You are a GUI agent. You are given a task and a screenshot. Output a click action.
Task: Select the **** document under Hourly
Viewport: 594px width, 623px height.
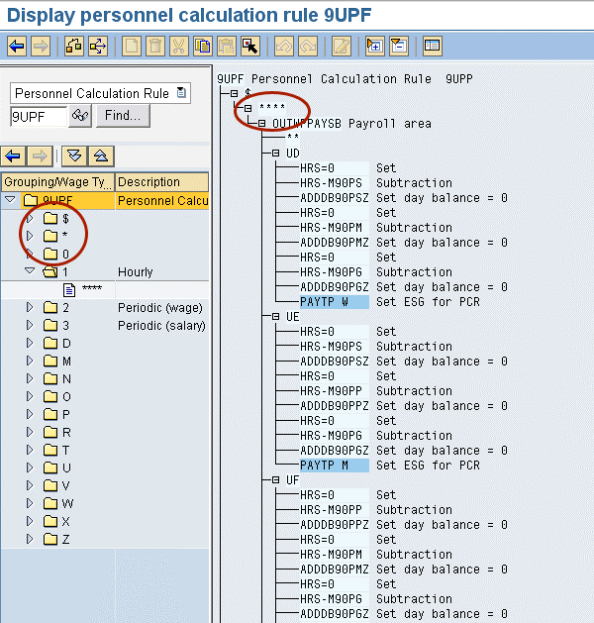[x=91, y=290]
